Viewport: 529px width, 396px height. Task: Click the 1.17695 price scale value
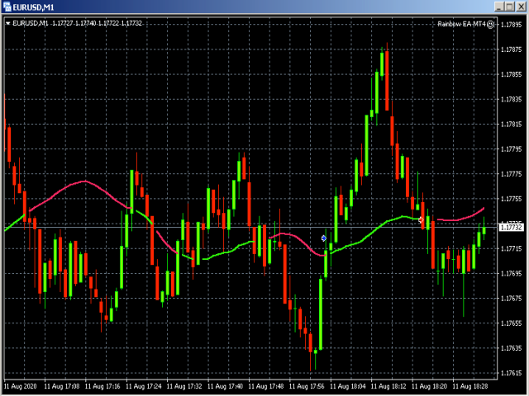511,273
